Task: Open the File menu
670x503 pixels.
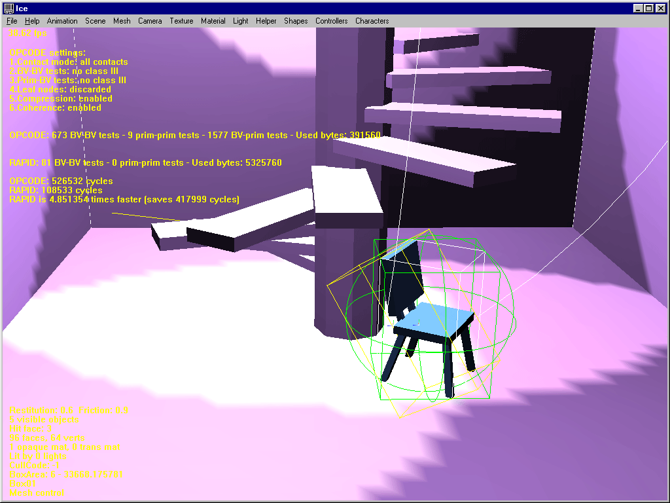Action: pyautogui.click(x=12, y=21)
